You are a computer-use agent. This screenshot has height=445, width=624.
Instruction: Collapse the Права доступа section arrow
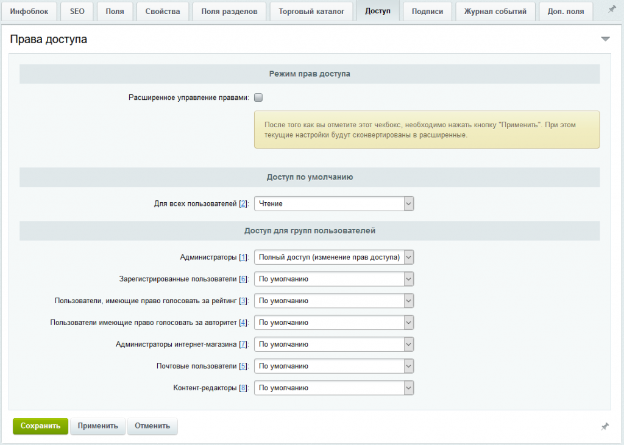(x=605, y=39)
